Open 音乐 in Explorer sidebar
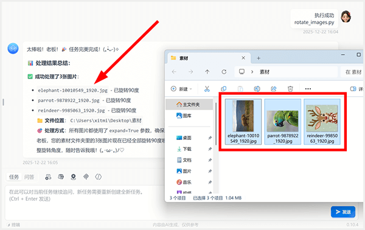This screenshot has width=365, height=230. point(184,183)
